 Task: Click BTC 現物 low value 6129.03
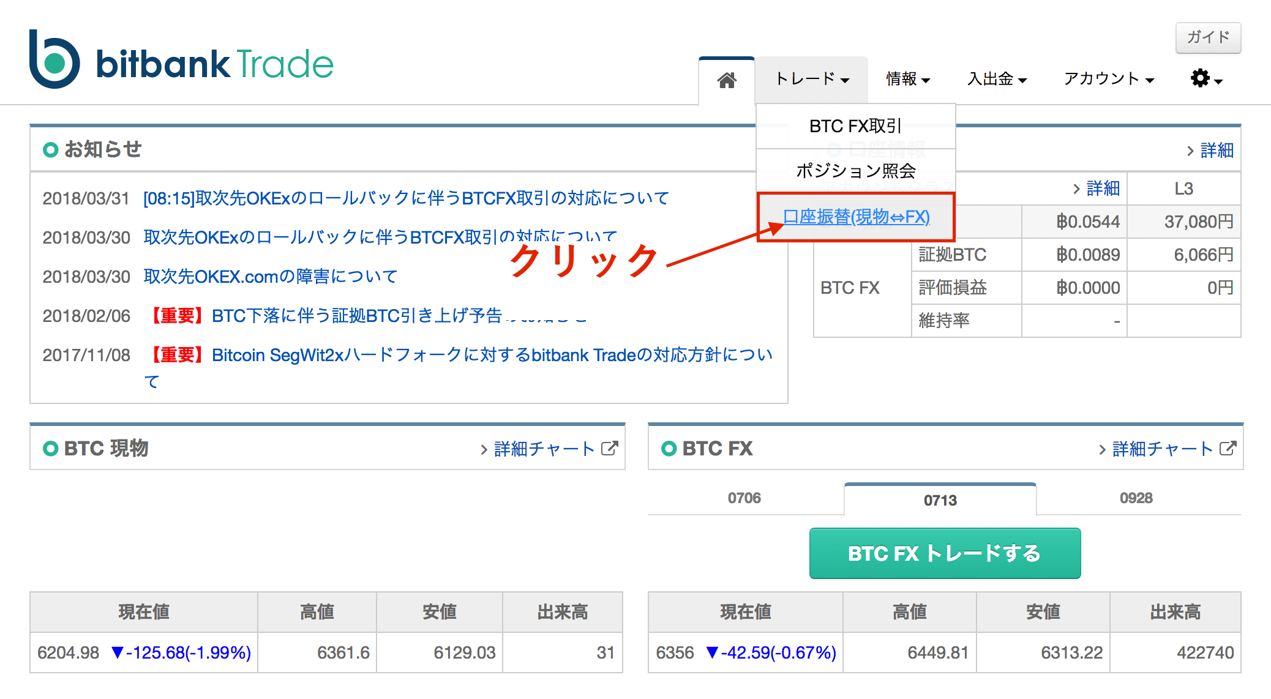point(465,653)
